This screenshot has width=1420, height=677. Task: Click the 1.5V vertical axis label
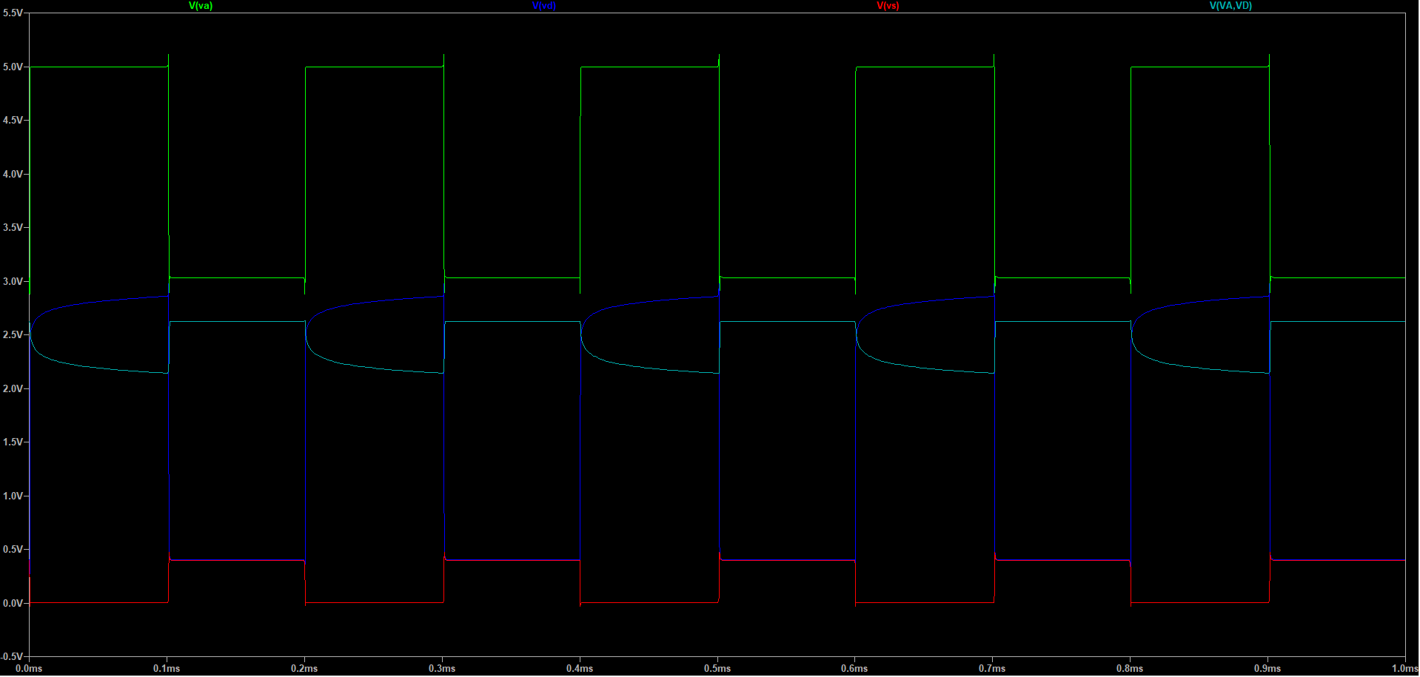(13, 442)
